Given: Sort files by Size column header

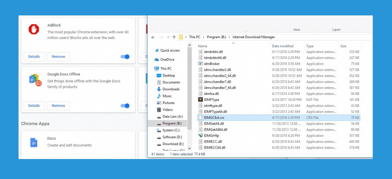Looking at the screenshot, I should pos(343,46).
